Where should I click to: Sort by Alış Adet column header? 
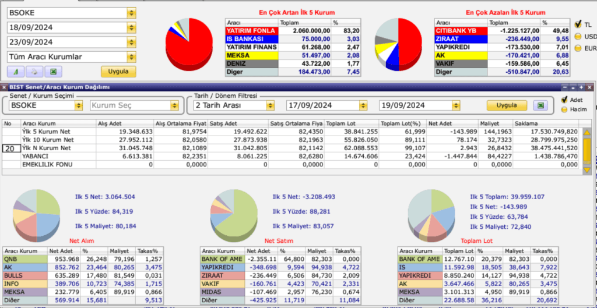[125, 123]
